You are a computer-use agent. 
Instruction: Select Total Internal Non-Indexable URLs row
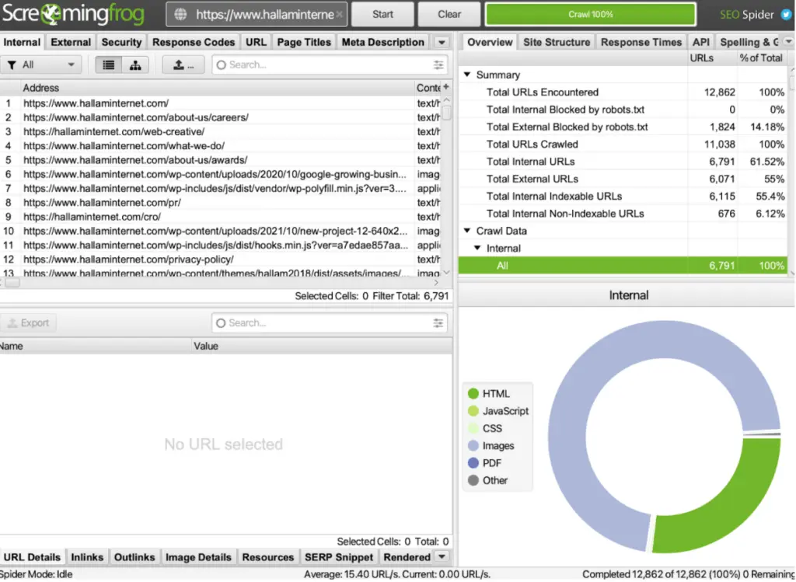pos(623,214)
